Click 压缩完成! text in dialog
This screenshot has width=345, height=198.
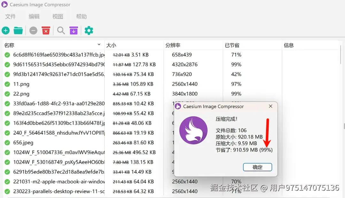(226, 119)
